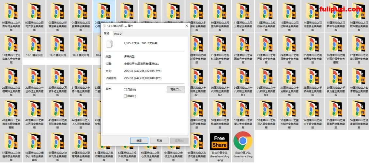Select folder 44蓬莱仙山之天上人间
Screen dimensions: 369x163
coord(81,113)
